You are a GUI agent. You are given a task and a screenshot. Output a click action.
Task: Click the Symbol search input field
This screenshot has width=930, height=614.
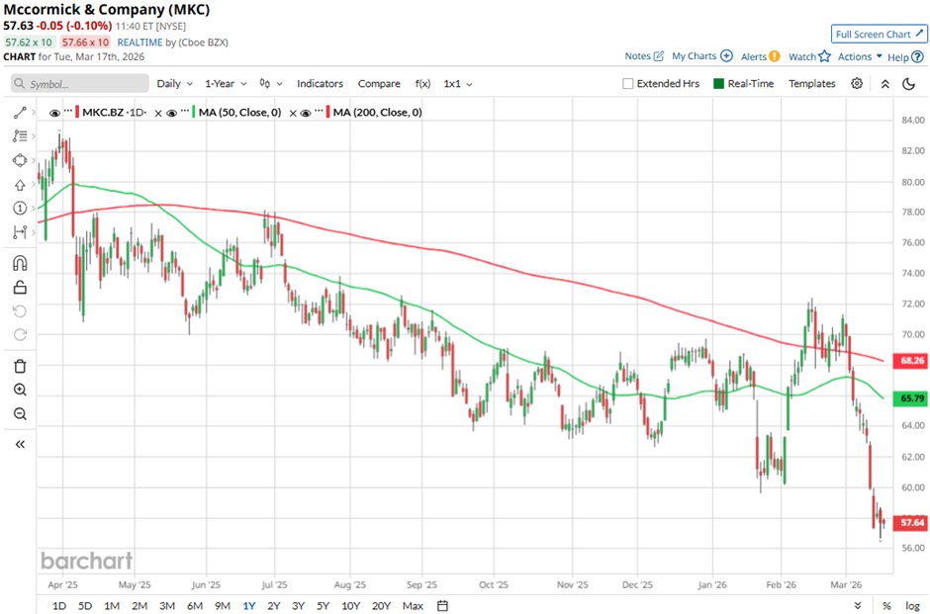tap(79, 84)
